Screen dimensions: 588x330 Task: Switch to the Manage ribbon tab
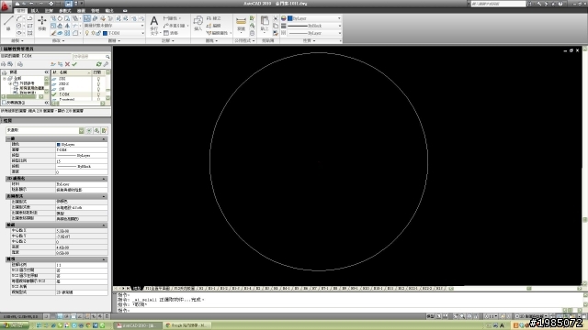(x=96, y=11)
